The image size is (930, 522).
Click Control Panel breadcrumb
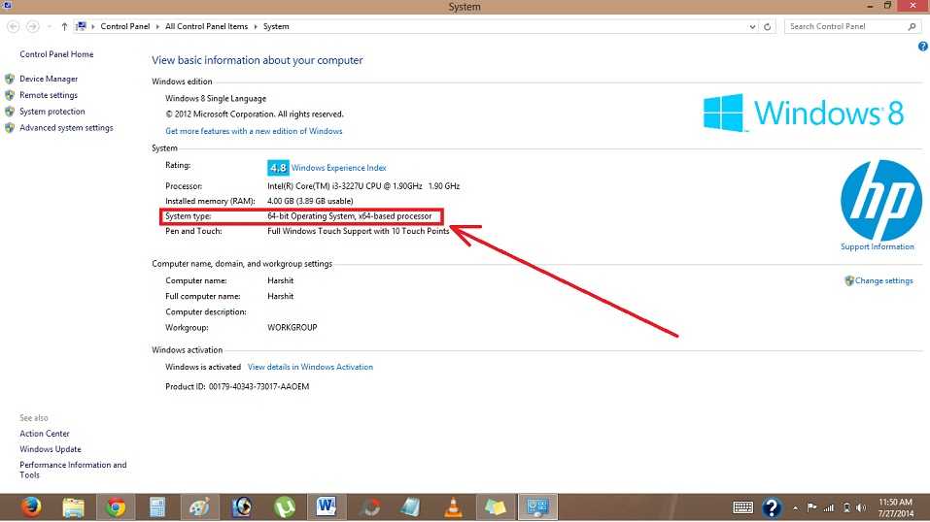point(124,26)
